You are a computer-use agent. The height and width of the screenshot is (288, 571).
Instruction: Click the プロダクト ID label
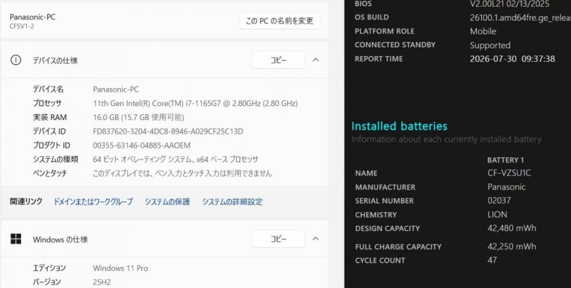[51, 146]
